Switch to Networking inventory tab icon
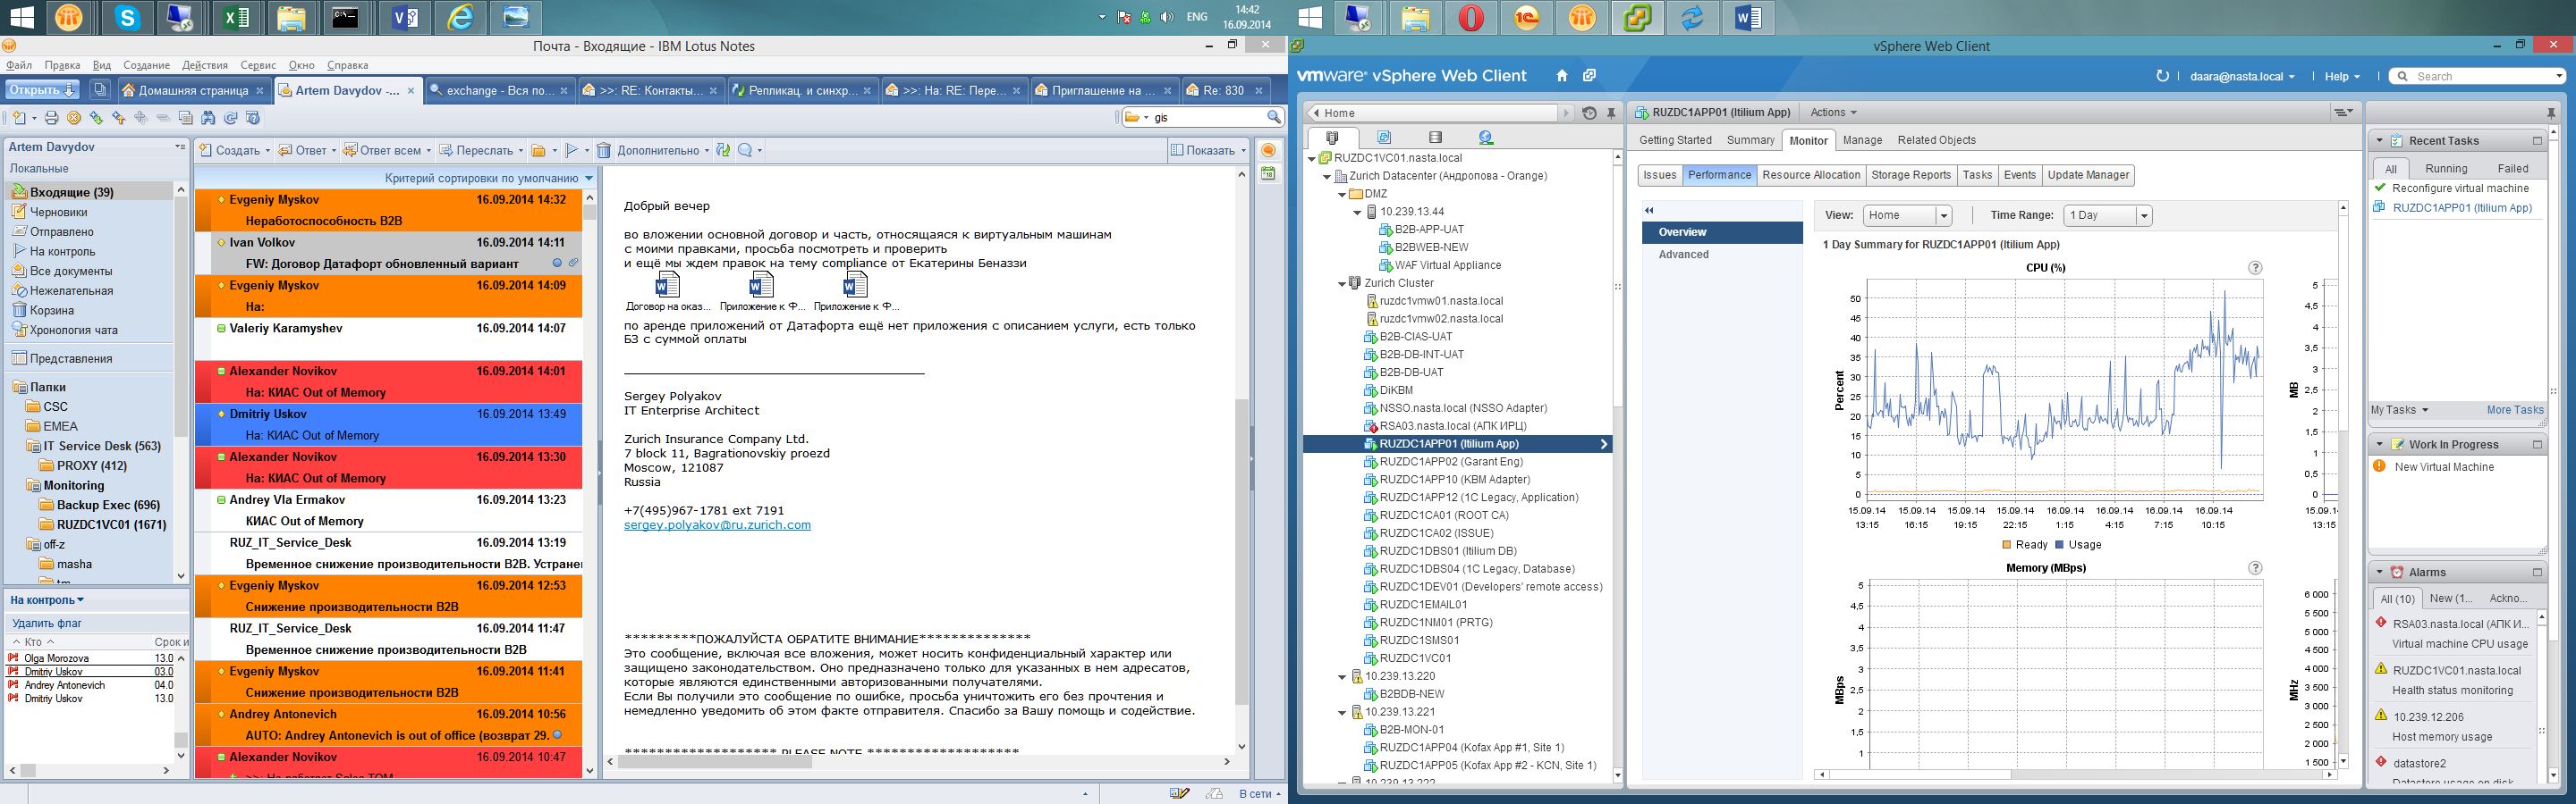 [1486, 138]
